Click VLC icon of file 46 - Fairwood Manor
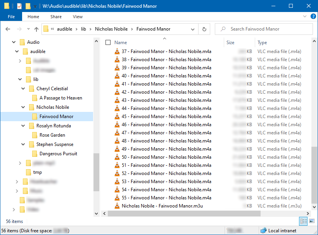Viewport: 318px width, 235px height. (117, 125)
